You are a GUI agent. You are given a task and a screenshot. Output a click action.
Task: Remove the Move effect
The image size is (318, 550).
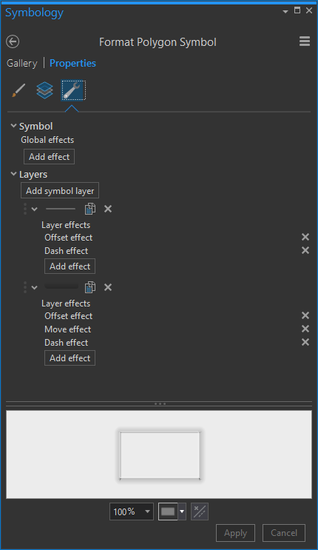[305, 329]
